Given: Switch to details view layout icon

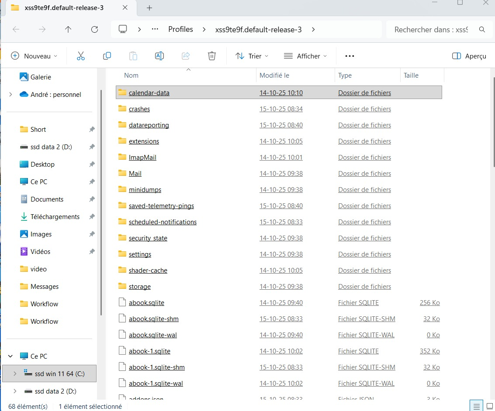Looking at the screenshot, I should point(475,405).
